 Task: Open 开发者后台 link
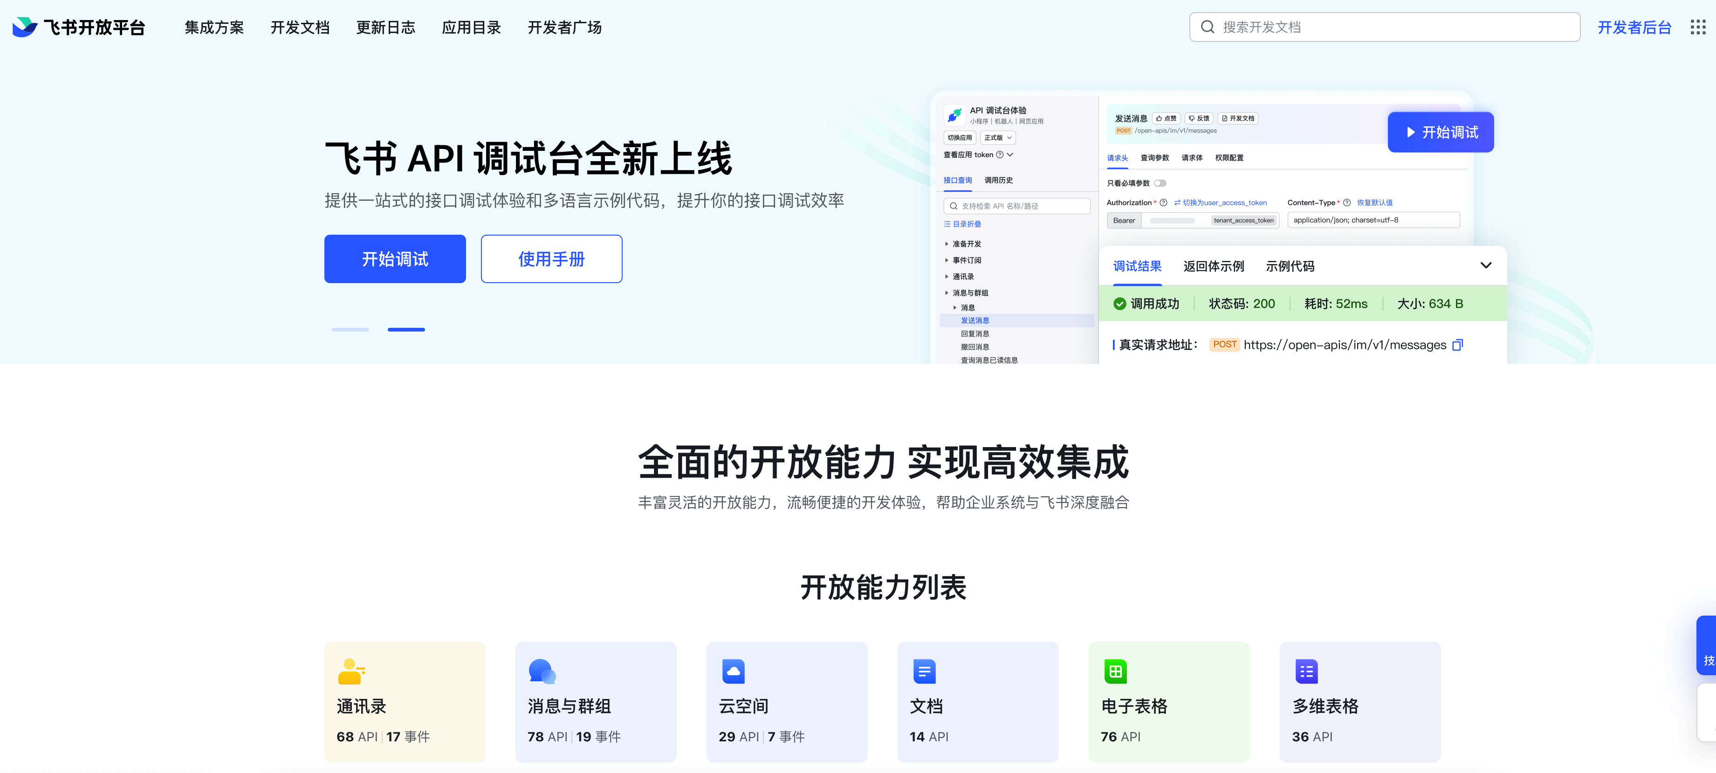1634,27
